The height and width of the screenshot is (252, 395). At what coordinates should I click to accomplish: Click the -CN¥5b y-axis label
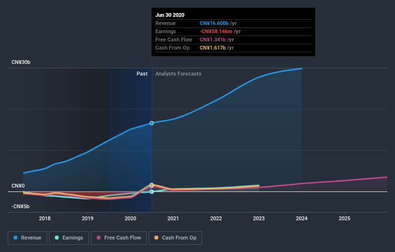20,206
